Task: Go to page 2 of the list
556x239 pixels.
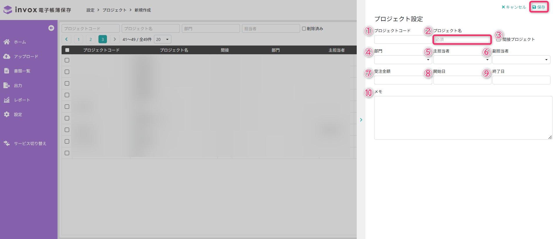Action: 91,39
